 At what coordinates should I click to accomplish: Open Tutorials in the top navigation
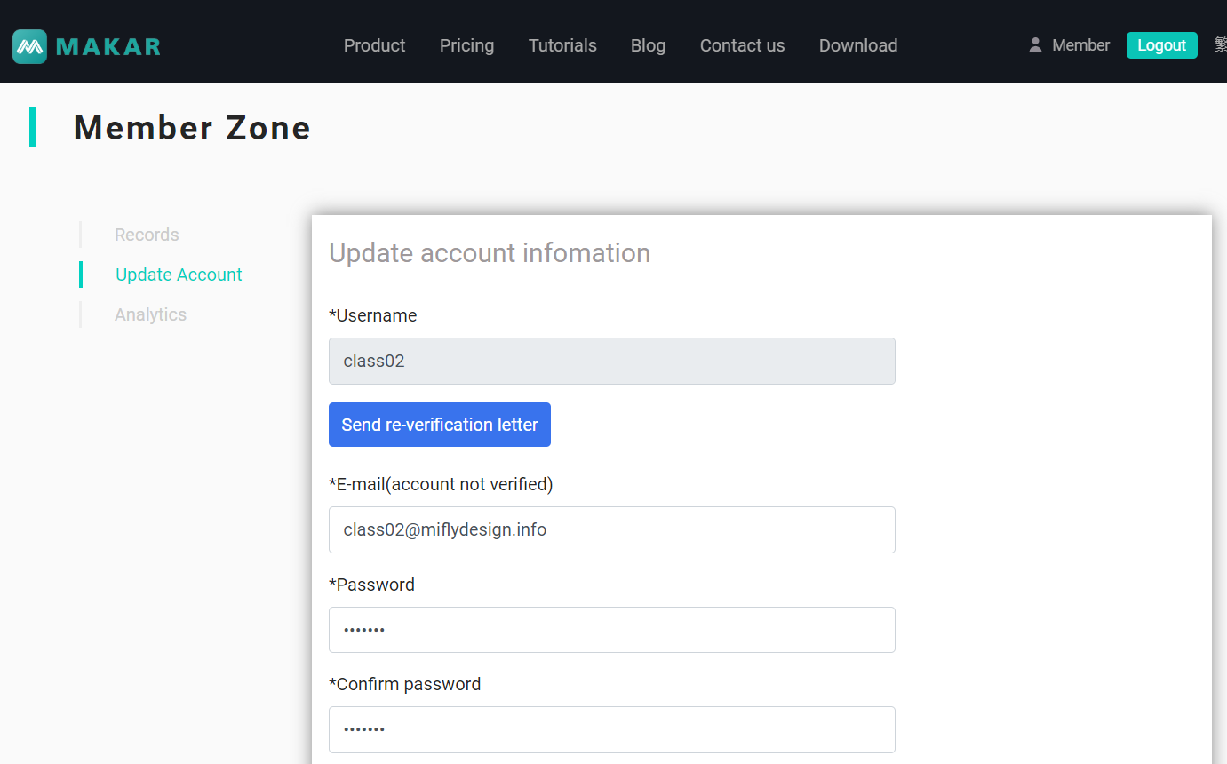coord(562,45)
